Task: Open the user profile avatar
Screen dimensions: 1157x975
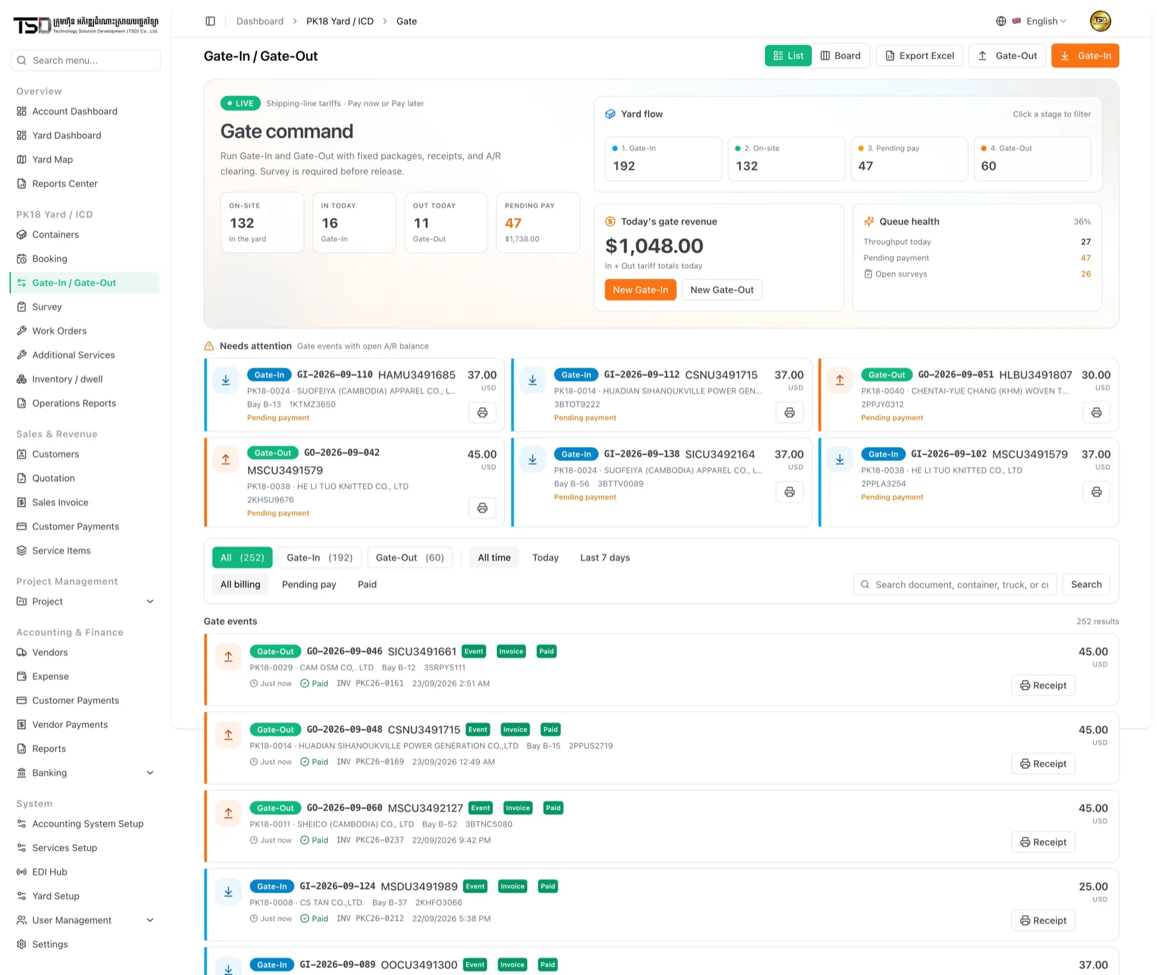Action: (x=1100, y=21)
